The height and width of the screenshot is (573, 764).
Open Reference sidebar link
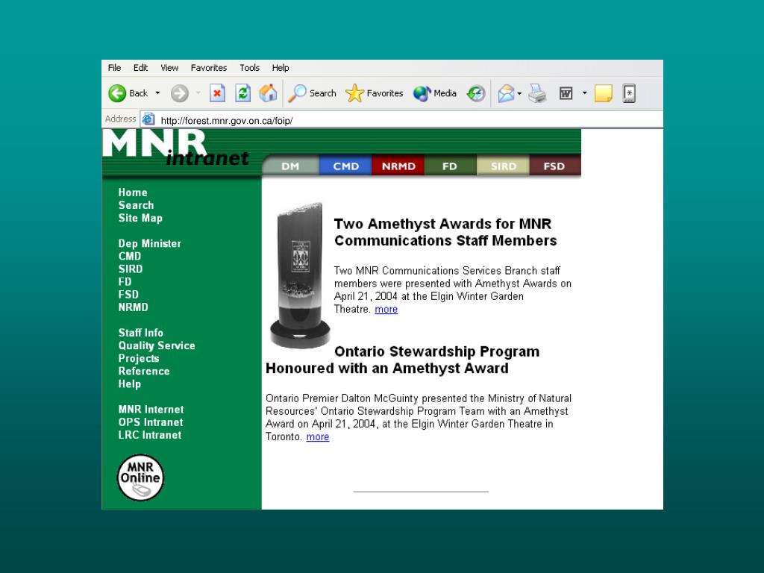point(144,372)
